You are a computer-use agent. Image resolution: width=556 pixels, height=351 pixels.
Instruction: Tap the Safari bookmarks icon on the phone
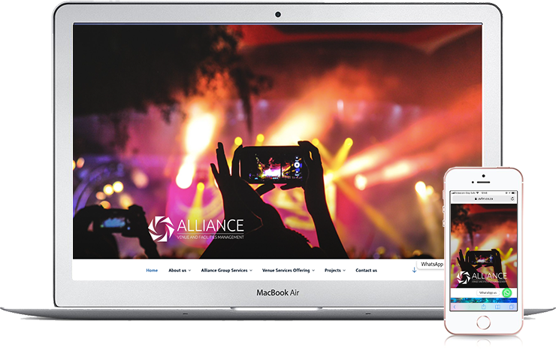pyautogui.click(x=498, y=307)
